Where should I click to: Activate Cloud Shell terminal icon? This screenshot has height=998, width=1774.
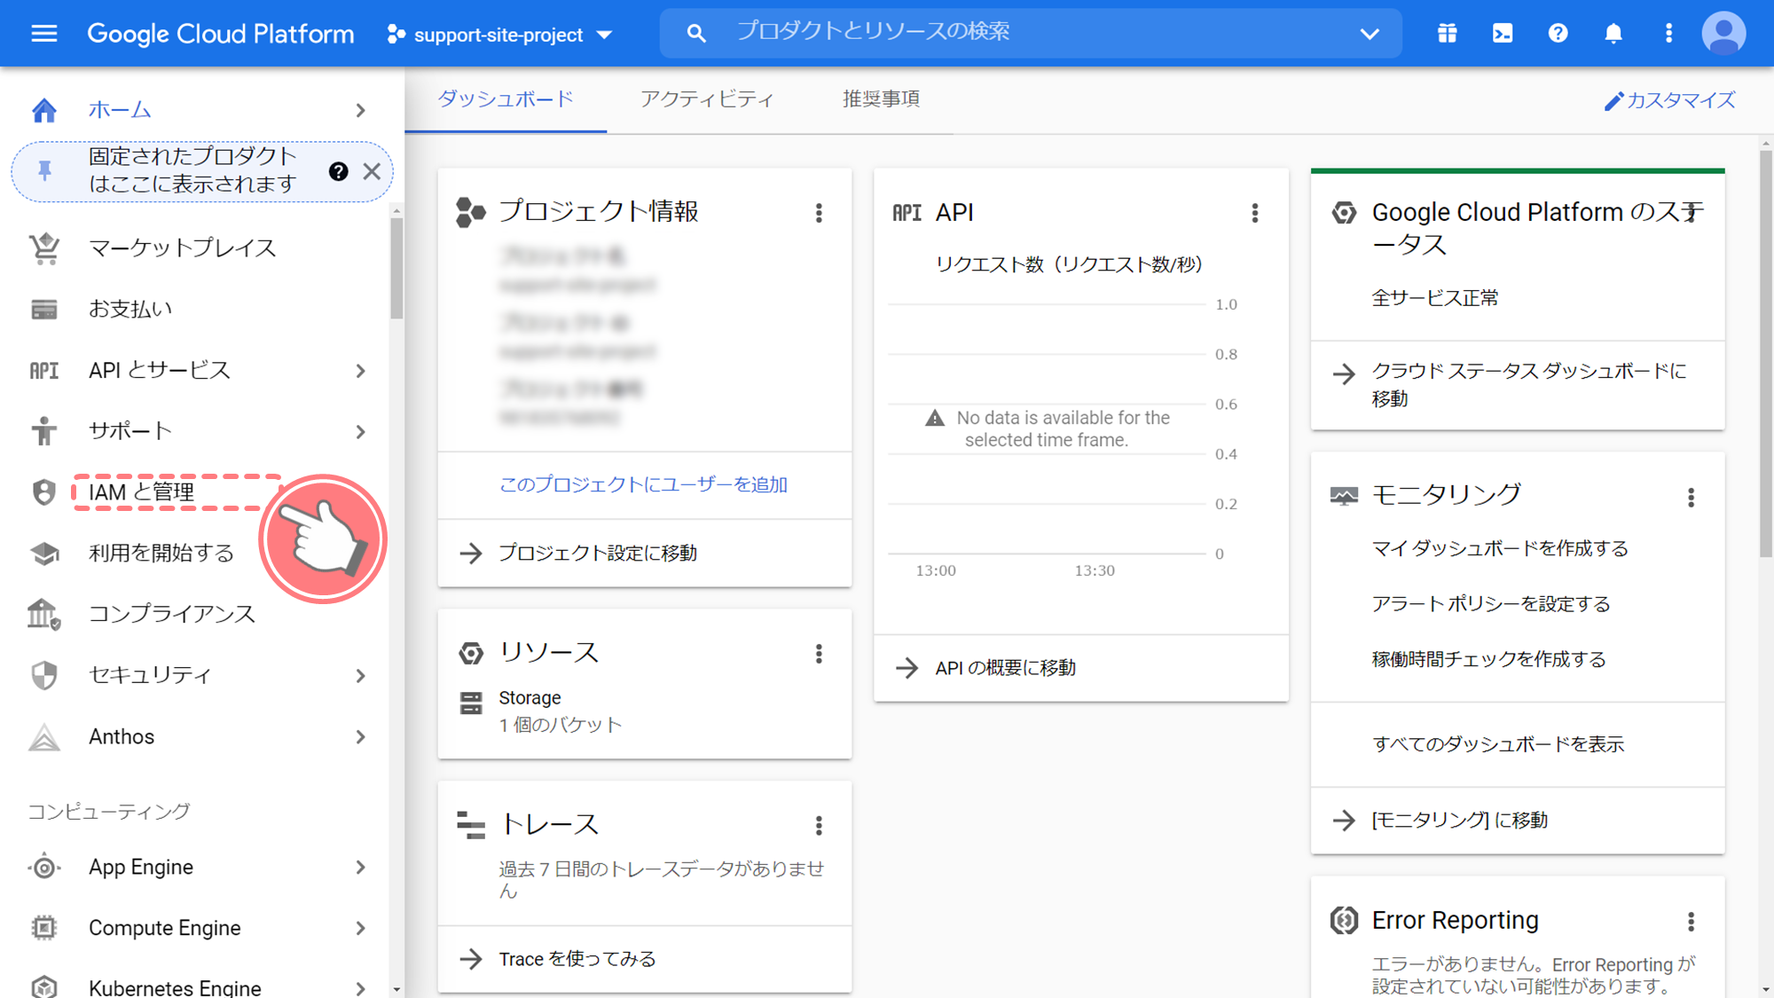(1503, 34)
